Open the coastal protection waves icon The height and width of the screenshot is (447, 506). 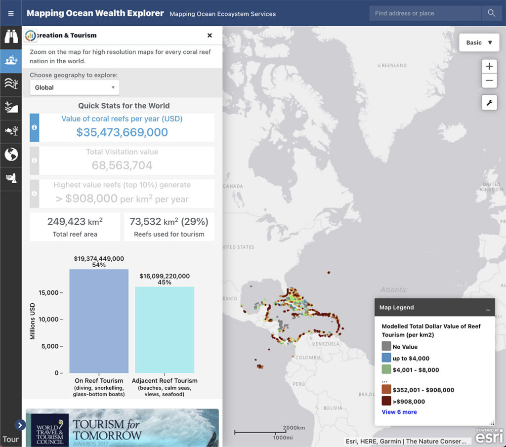tap(11, 84)
